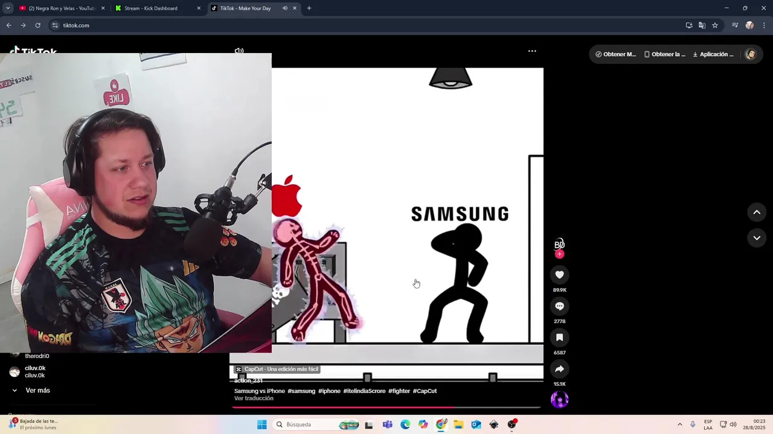Bookmark this page with the star icon
Viewport: 773px width, 434px height.
(x=715, y=25)
